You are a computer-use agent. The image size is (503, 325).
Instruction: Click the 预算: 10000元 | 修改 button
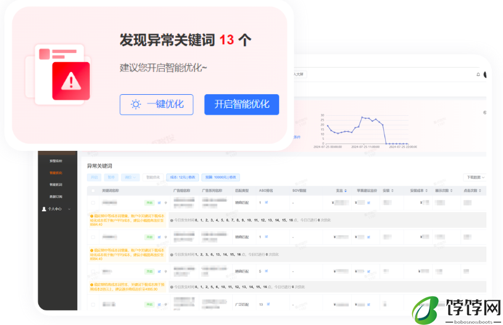pos(221,177)
